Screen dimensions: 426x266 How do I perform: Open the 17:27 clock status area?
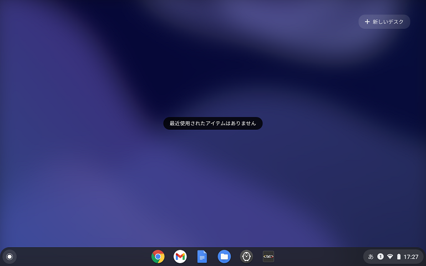411,257
